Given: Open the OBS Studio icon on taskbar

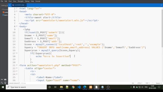Looking at the screenshot, I should (x=108, y=87).
